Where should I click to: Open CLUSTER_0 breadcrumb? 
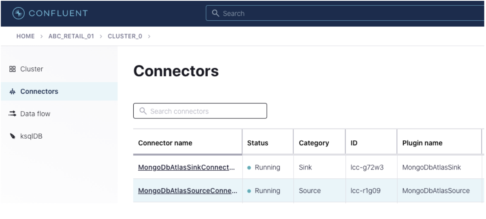click(125, 36)
